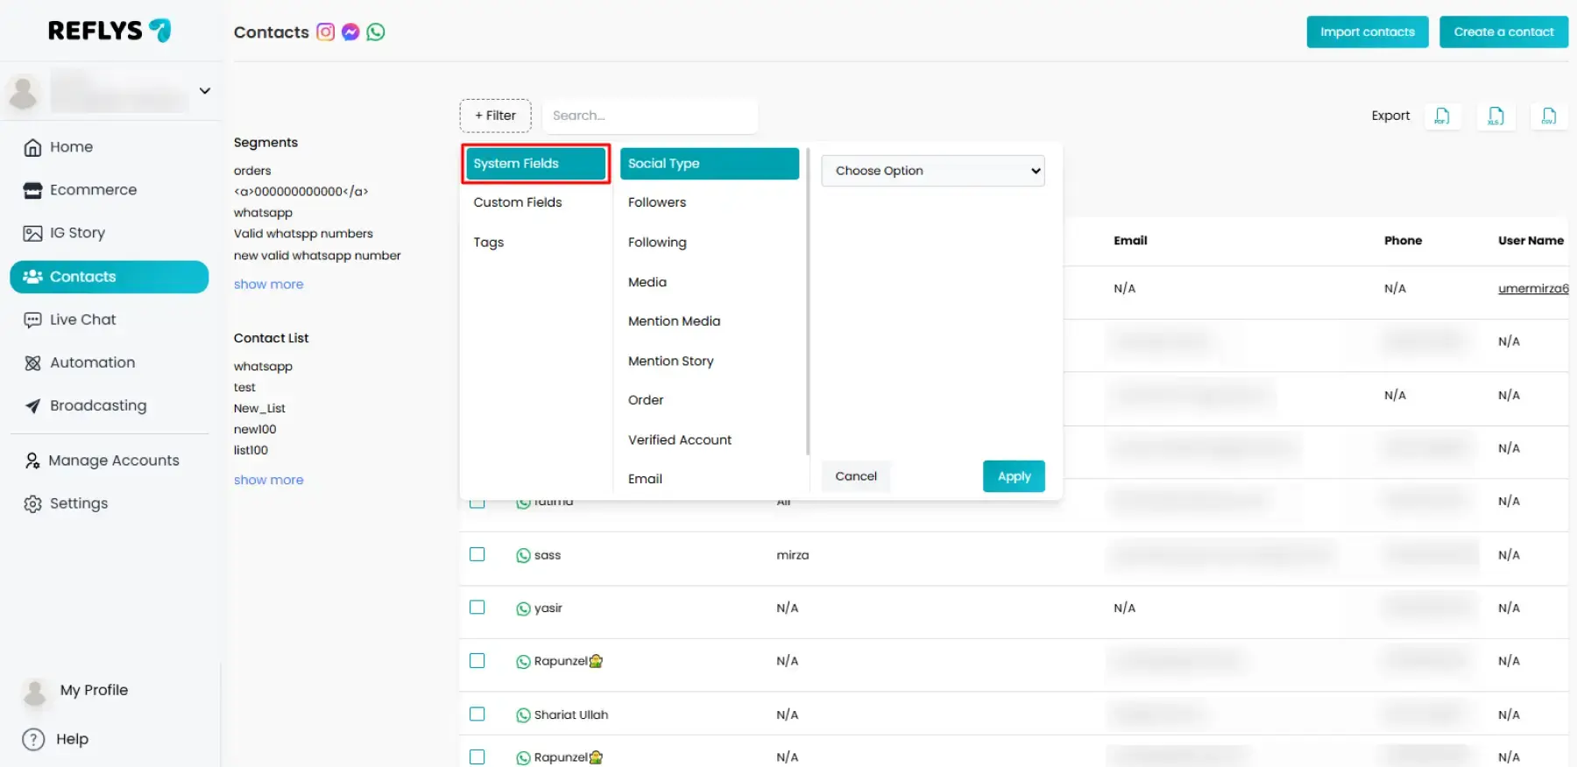
Task: Click the Messenger icon beside Contacts title
Action: coord(350,32)
